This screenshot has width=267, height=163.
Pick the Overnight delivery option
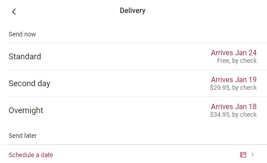pyautogui.click(x=26, y=110)
